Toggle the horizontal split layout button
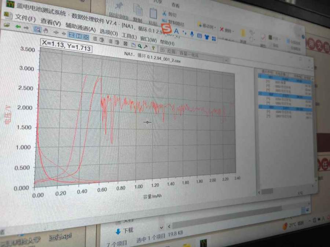This screenshot has width=330, height=247. [72, 35]
